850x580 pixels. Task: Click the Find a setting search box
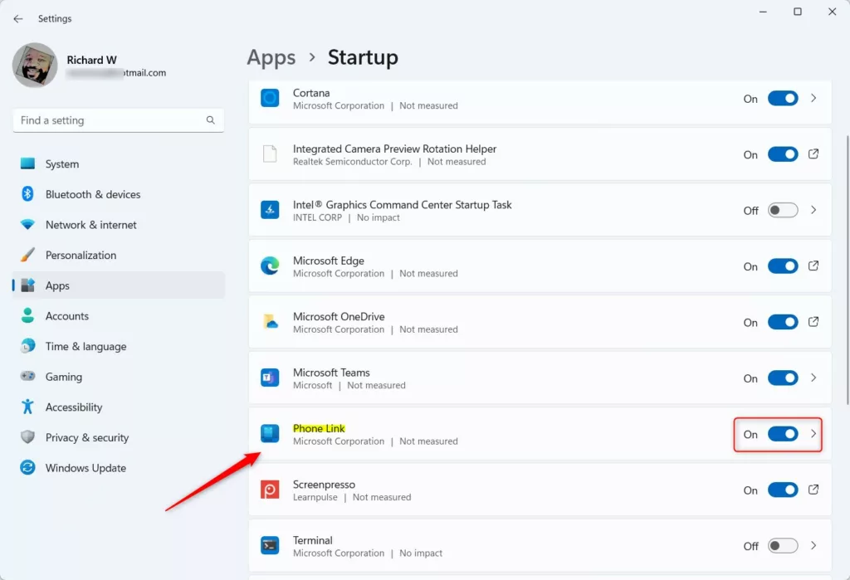pos(118,120)
